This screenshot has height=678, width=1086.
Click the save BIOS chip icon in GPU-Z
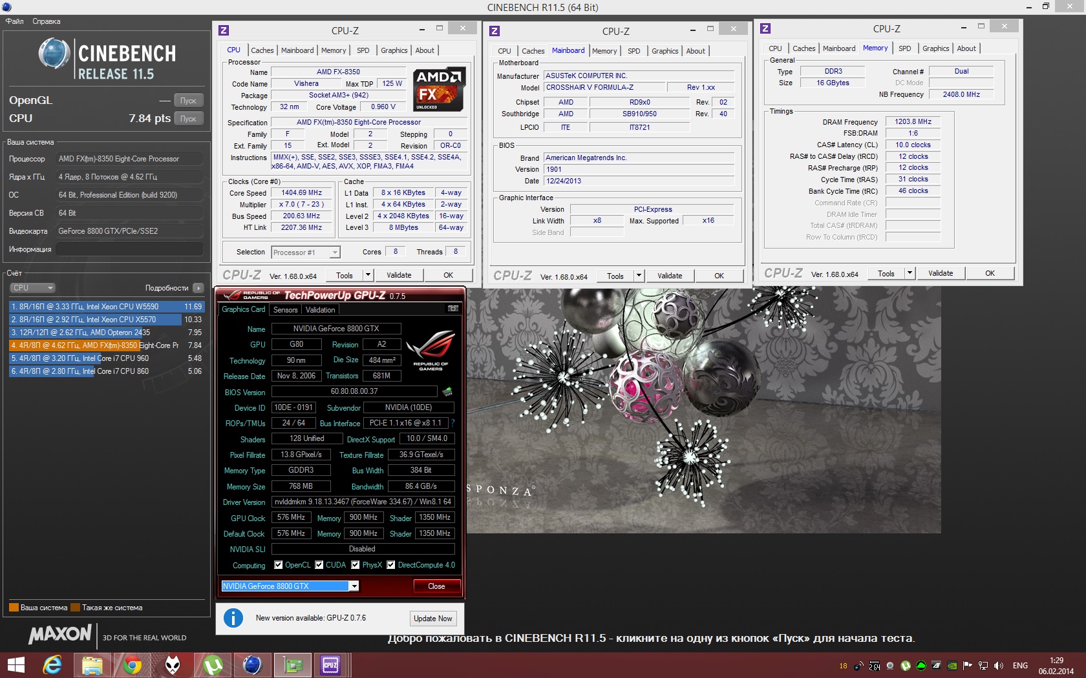click(447, 391)
